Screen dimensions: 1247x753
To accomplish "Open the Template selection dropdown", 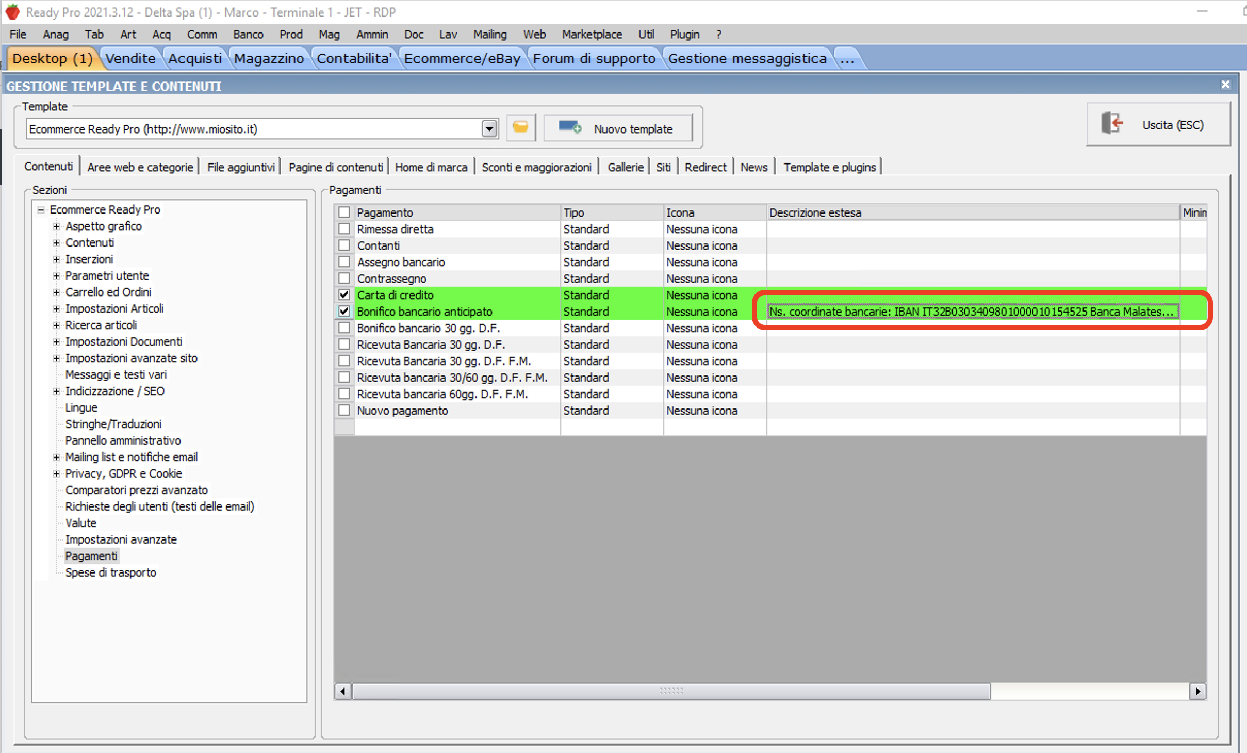I will [489, 128].
